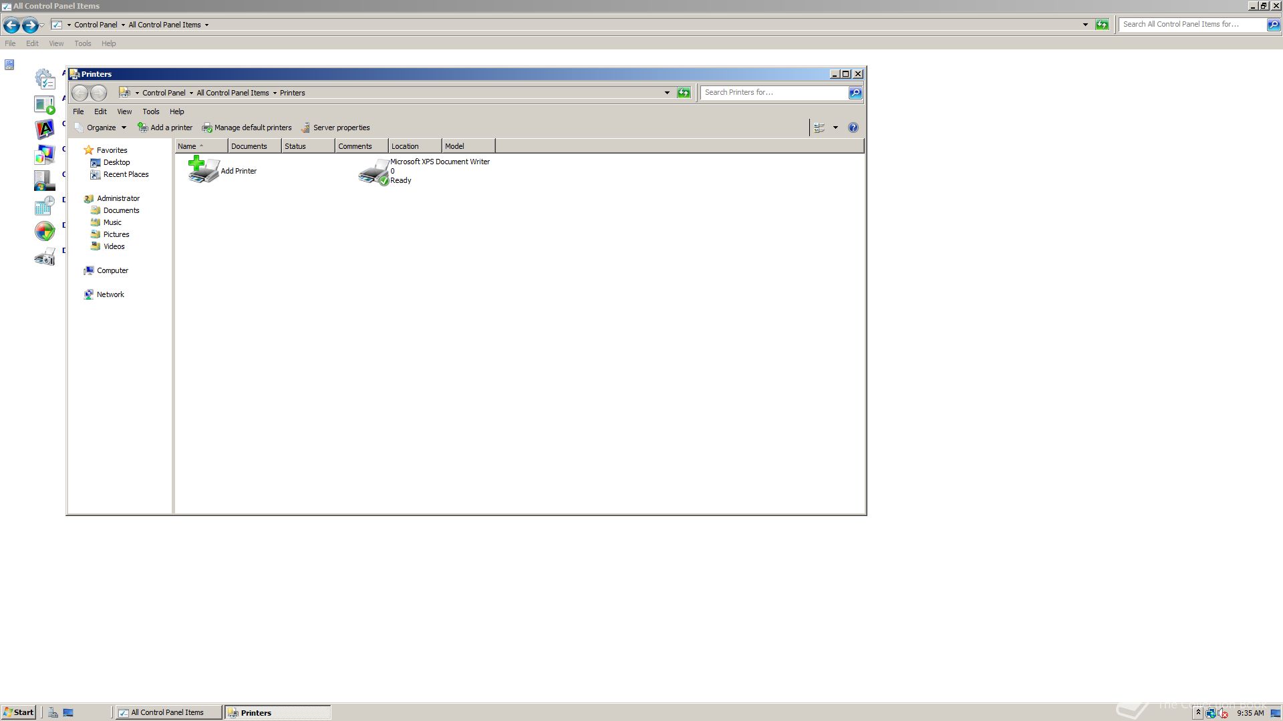Click the Add a printer toolbar button
1283x721 pixels.
tap(165, 128)
